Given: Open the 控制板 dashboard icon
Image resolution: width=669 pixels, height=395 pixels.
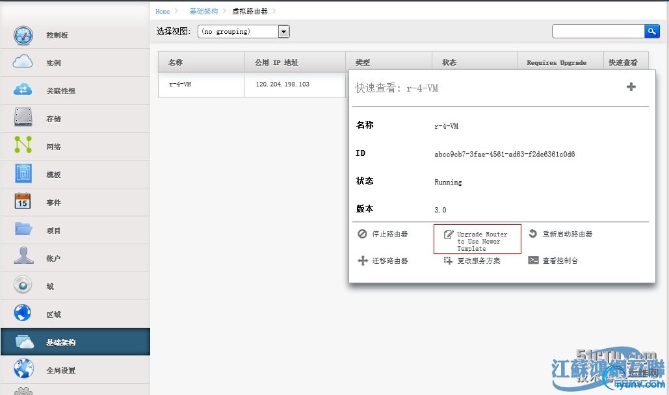Looking at the screenshot, I should click(23, 35).
